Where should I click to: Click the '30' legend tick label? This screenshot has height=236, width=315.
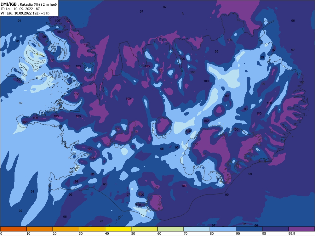point(81,233)
